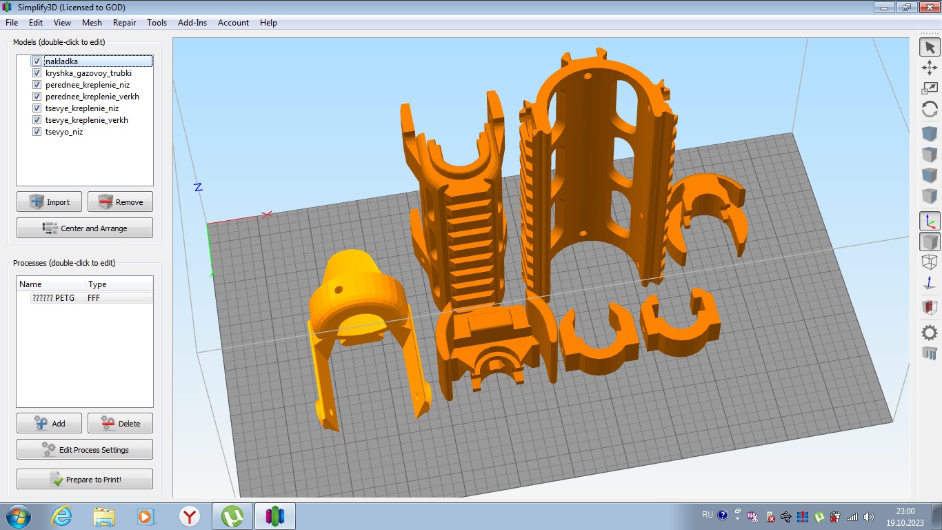Open the cross section view tool
942x530 pixels.
click(x=930, y=307)
